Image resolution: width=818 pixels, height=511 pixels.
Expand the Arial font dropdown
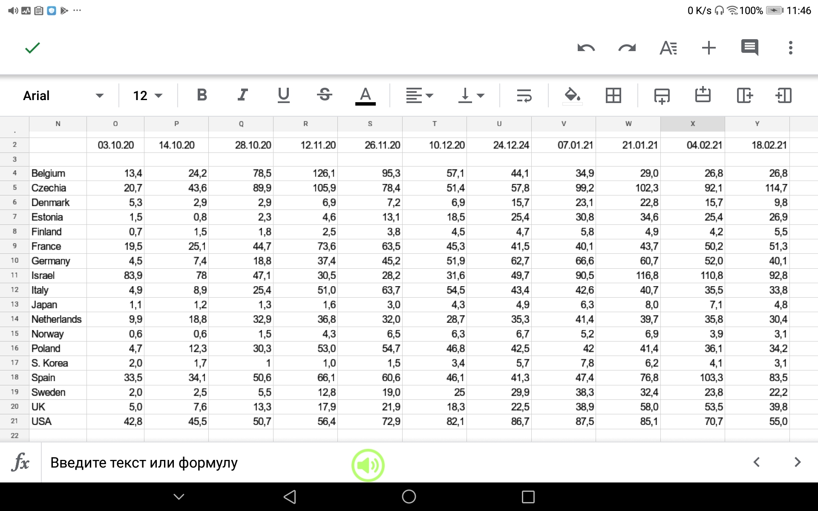(63, 95)
